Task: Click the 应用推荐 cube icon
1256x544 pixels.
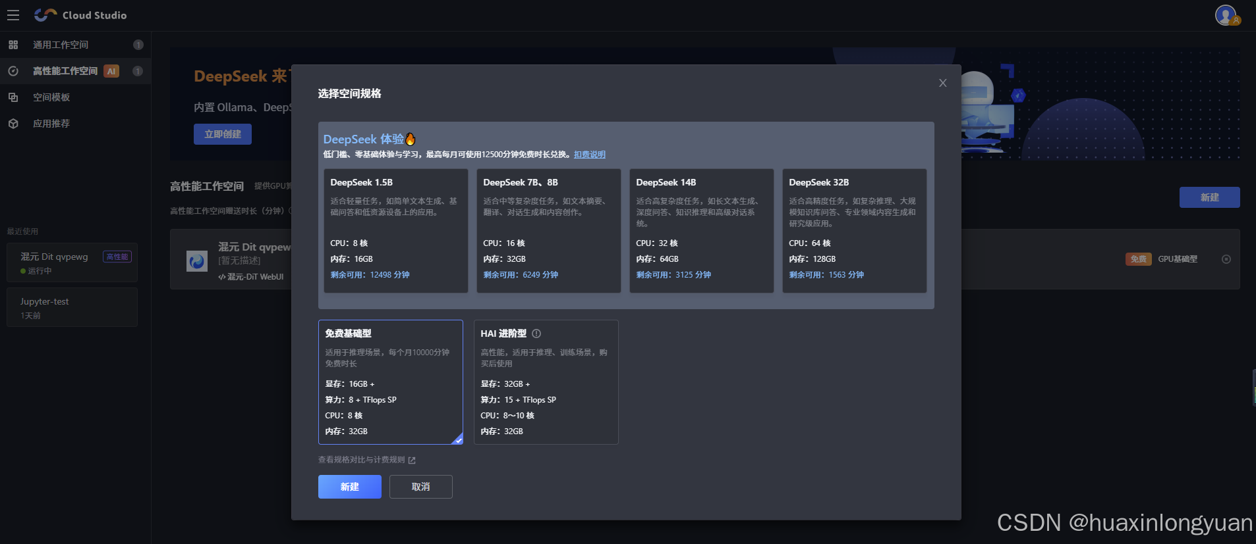Action: click(13, 124)
